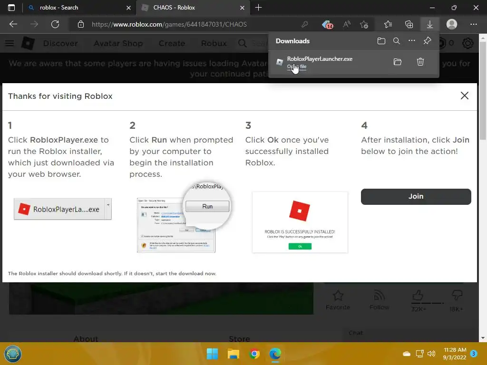The width and height of the screenshot is (487, 365).
Task: Open more options in Downloads panel
Action: pyautogui.click(x=411, y=41)
